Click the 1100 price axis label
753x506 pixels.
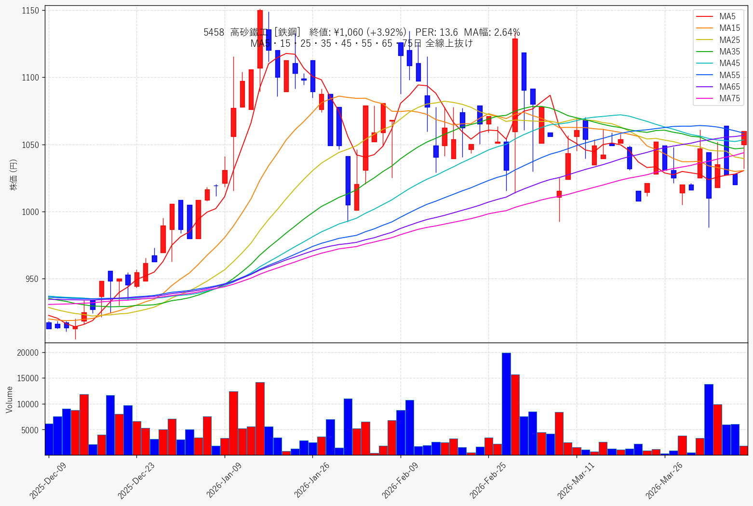click(x=31, y=78)
